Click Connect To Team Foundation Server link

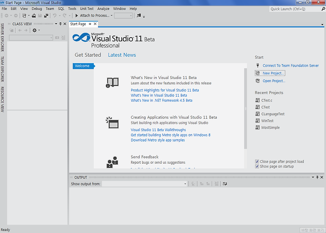click(x=291, y=66)
